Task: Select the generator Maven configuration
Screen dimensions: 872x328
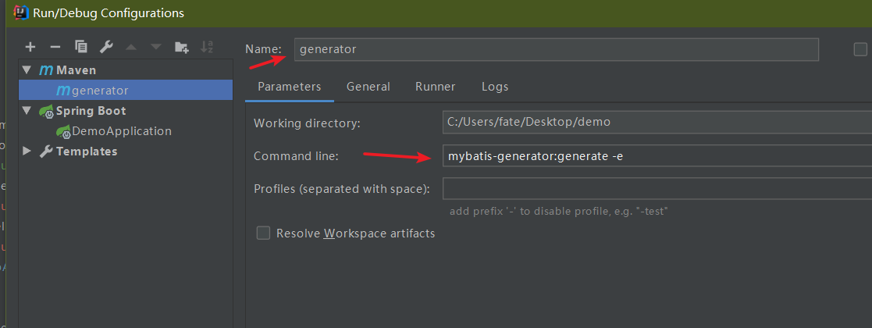Action: pos(126,90)
